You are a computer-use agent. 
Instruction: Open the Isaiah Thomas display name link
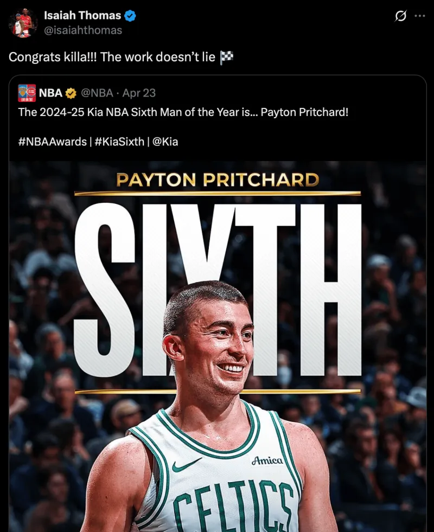coord(82,15)
